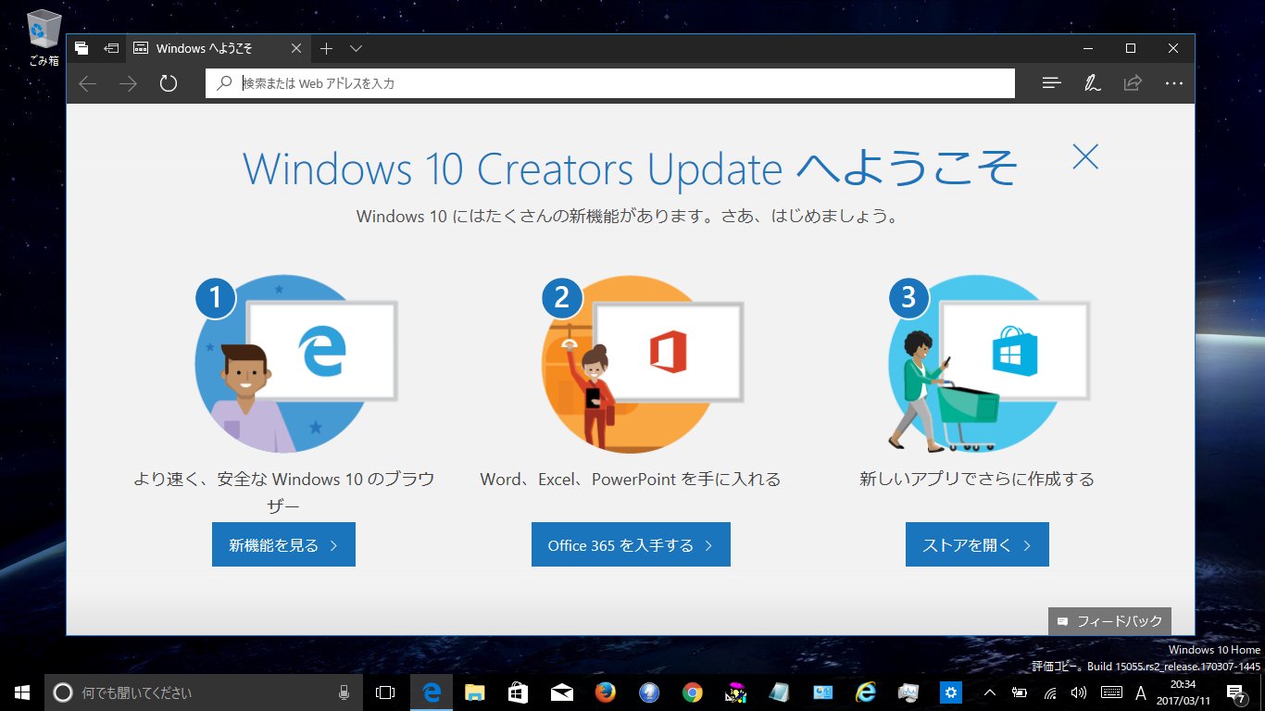
Task: Click the volume speaker icon
Action: tap(1078, 692)
